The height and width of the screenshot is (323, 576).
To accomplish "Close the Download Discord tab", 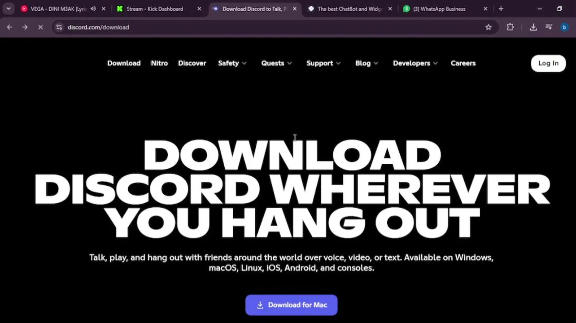I will click(295, 9).
